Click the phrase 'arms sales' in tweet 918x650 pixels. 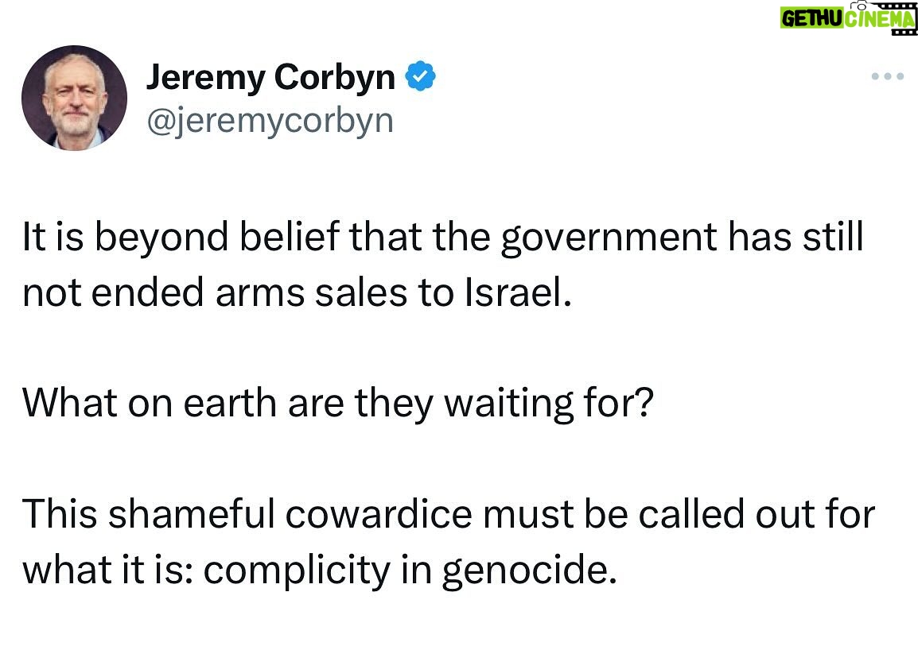tap(311, 292)
